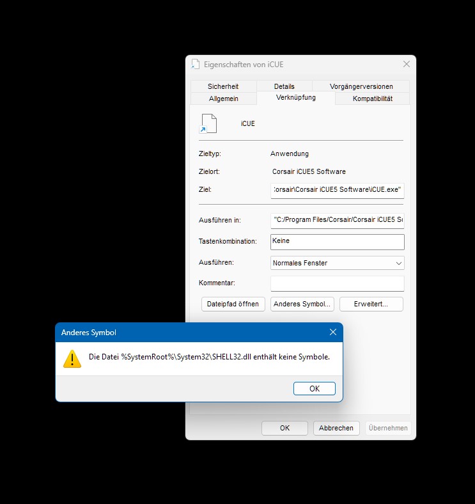Click the yellow warning triangle icon
475x504 pixels.
pyautogui.click(x=72, y=359)
